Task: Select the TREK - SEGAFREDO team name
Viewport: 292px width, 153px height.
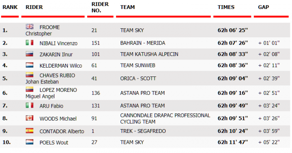Action: tap(143, 131)
